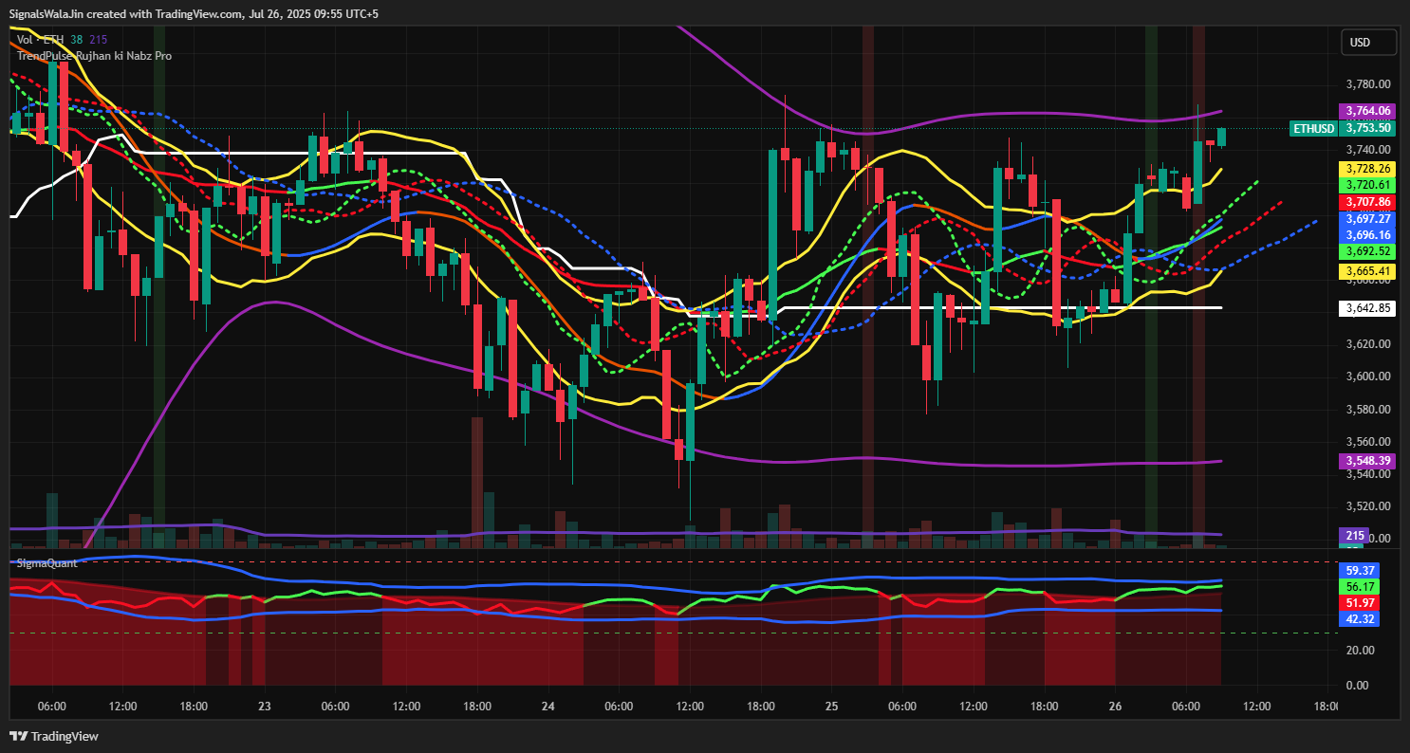Click the date label 23 on time axis

click(264, 707)
